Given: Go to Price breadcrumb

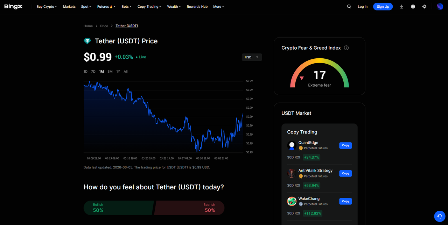Looking at the screenshot, I should coord(104,26).
